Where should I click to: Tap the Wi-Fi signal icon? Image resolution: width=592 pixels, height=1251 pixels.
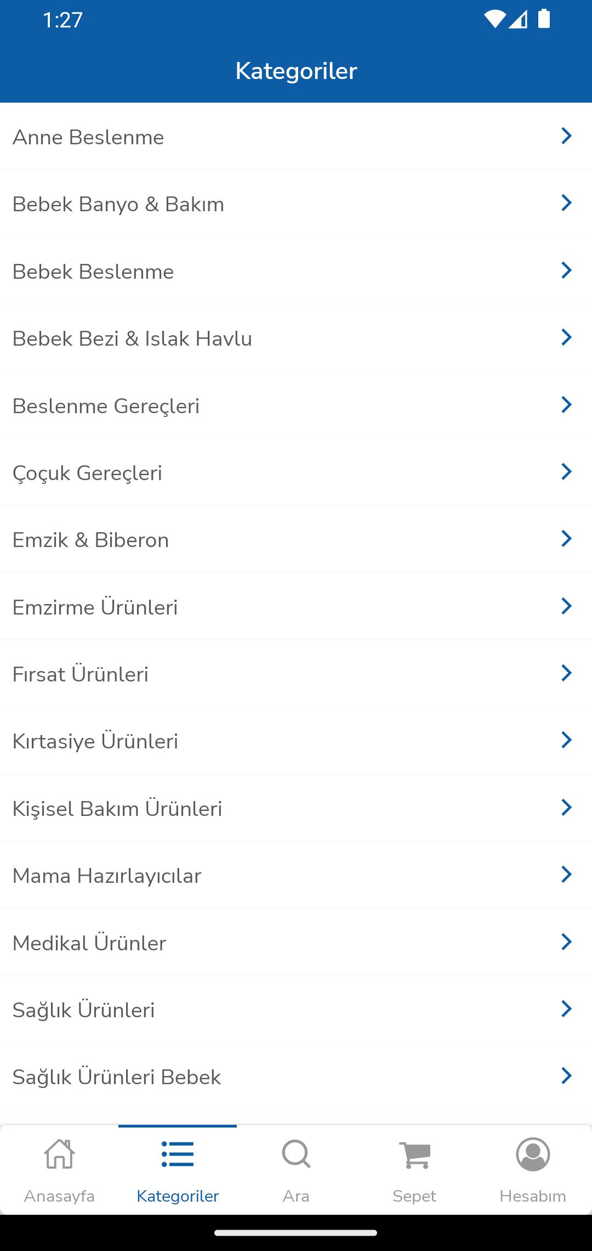[x=495, y=19]
